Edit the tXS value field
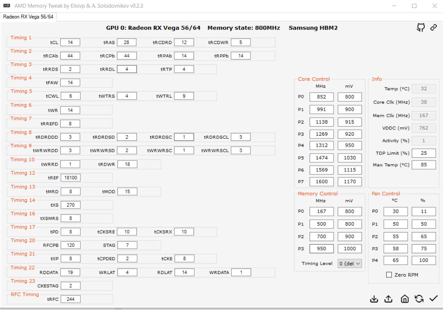The width and height of the screenshot is (443, 310). [71, 205]
